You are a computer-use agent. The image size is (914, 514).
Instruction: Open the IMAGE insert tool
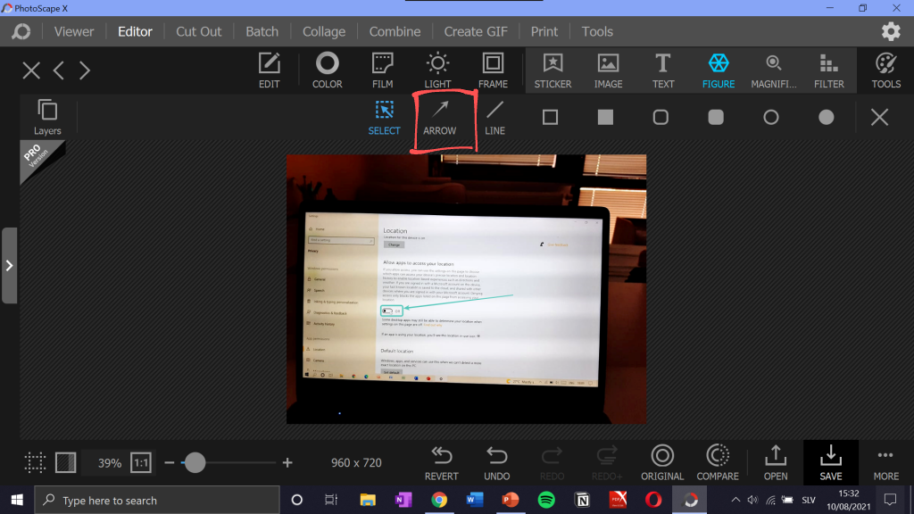pyautogui.click(x=608, y=70)
